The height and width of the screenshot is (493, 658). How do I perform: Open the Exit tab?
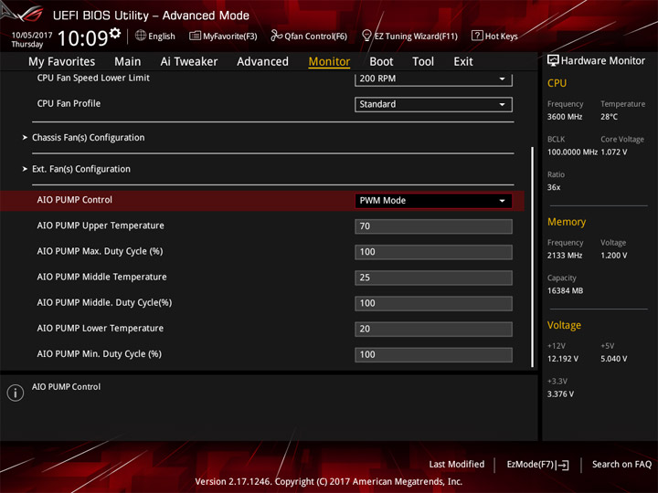coord(463,62)
